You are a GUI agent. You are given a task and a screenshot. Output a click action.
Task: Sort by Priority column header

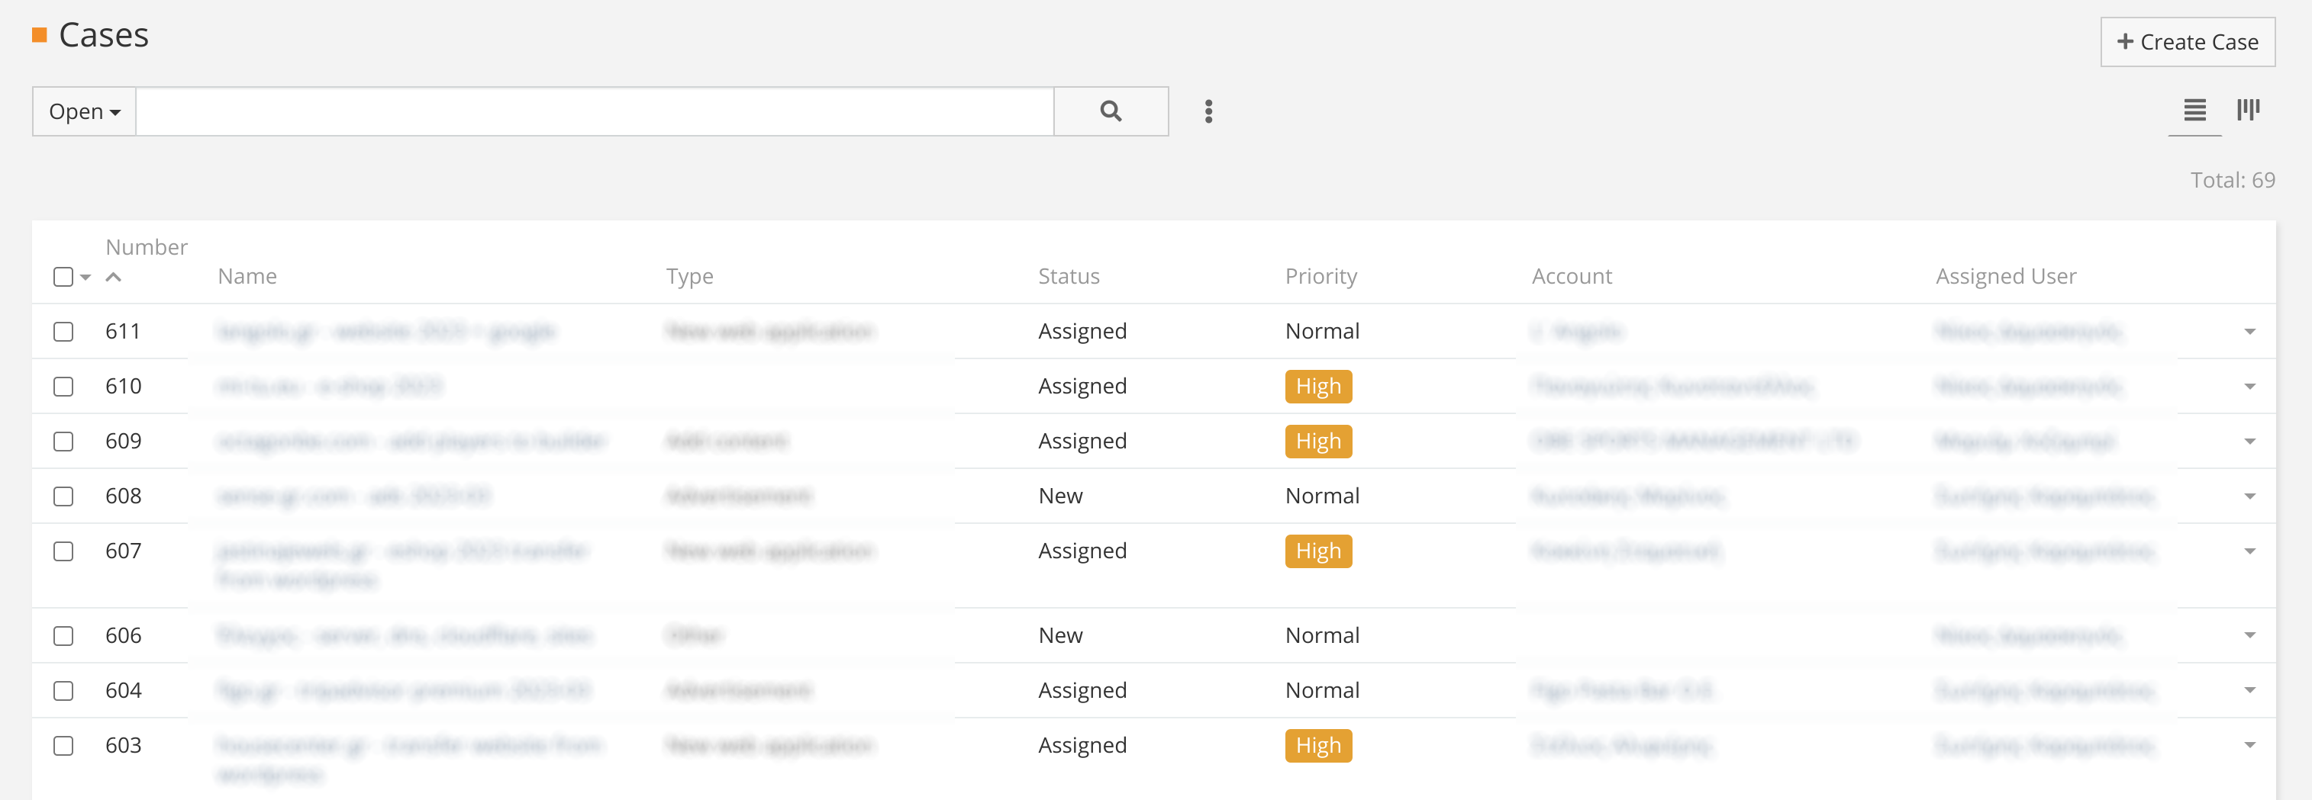[x=1320, y=276]
